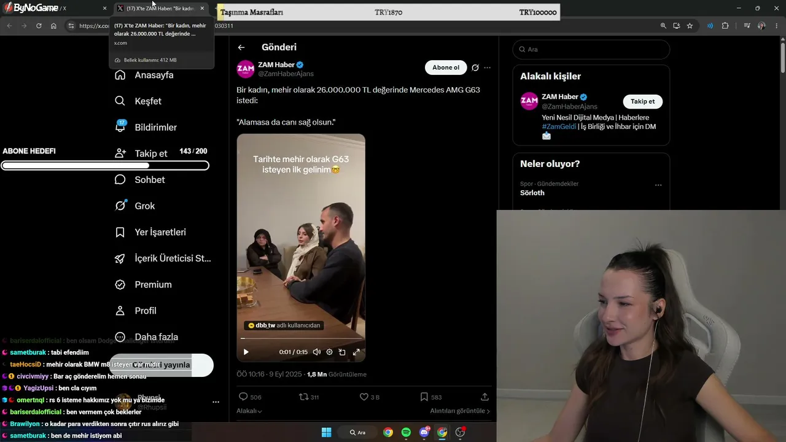Click Takip et for ZAM Haber
Viewport: 786px width, 442px height.
(642, 101)
